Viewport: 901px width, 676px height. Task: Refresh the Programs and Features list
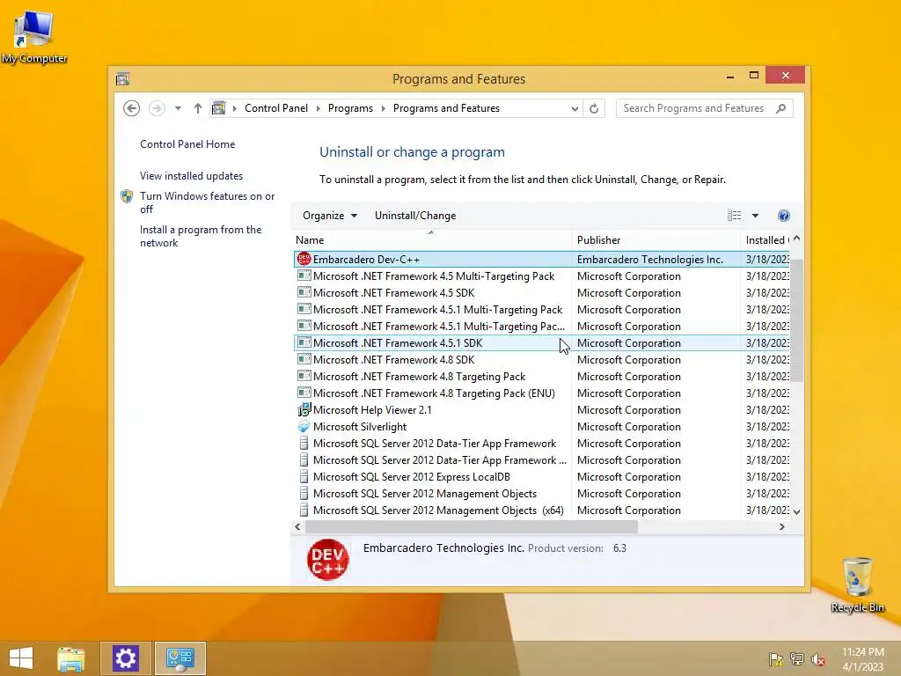[594, 108]
